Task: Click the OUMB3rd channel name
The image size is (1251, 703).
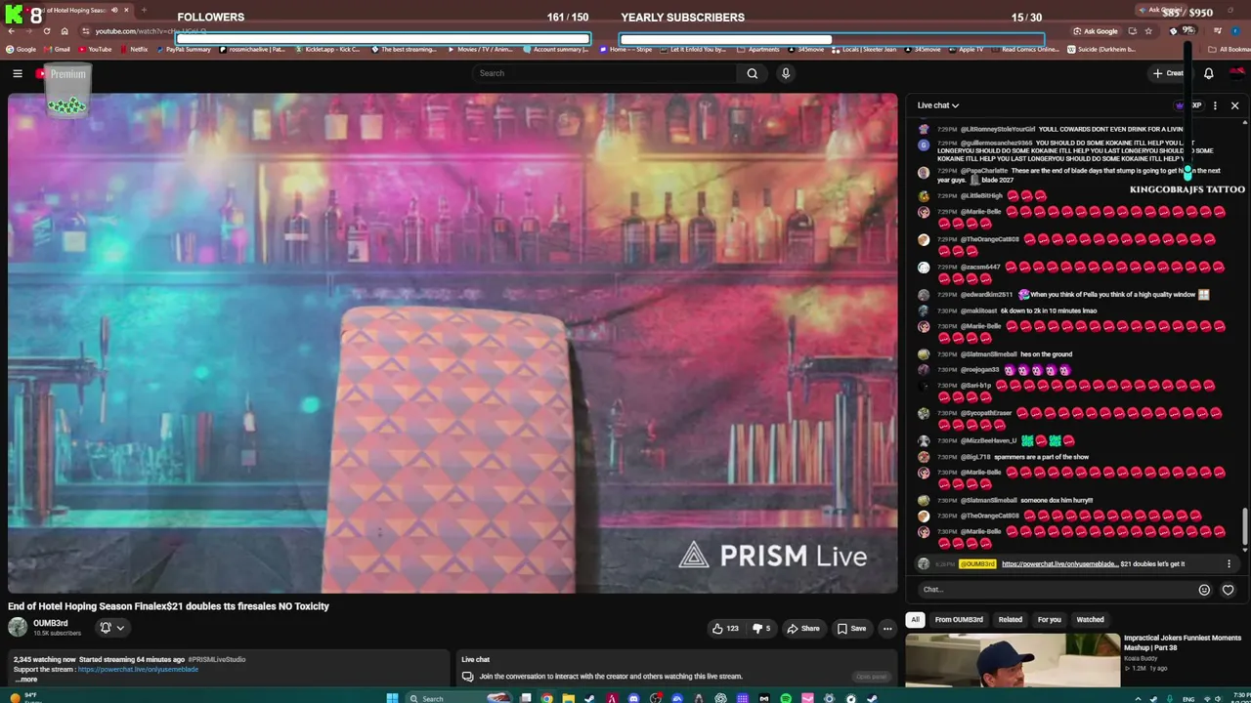Action: 51,623
